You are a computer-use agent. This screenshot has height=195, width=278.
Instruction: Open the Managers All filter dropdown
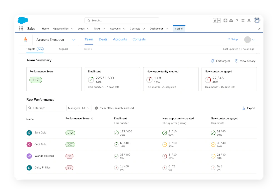click(x=78, y=108)
